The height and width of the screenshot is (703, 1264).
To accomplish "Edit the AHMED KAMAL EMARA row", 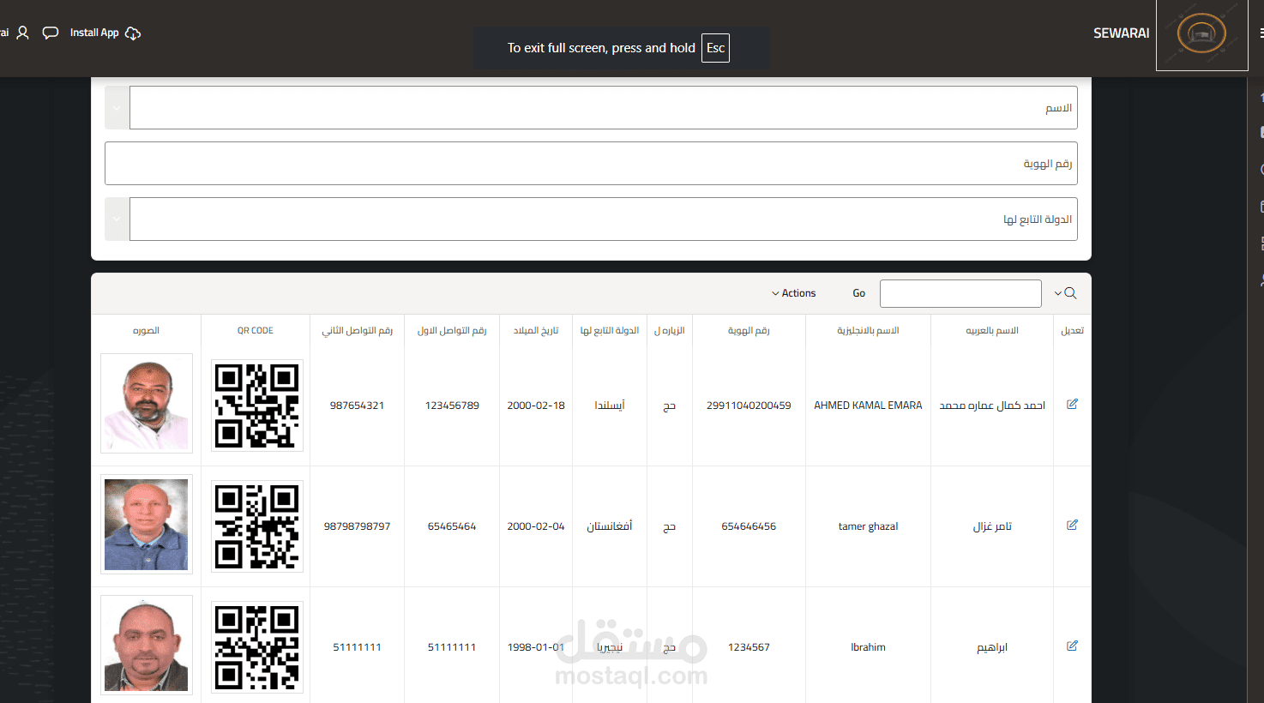I will click(x=1072, y=404).
